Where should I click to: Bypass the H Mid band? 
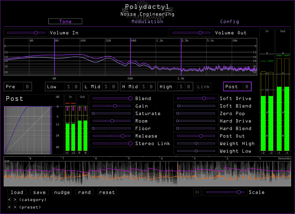coord(151,87)
